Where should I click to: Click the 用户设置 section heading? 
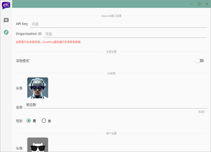click(111, 134)
